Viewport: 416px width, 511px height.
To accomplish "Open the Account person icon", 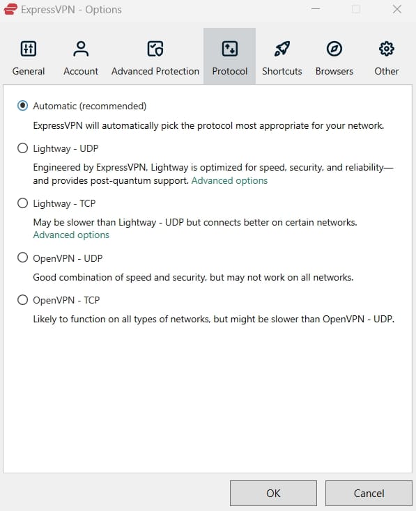I will pyautogui.click(x=81, y=49).
